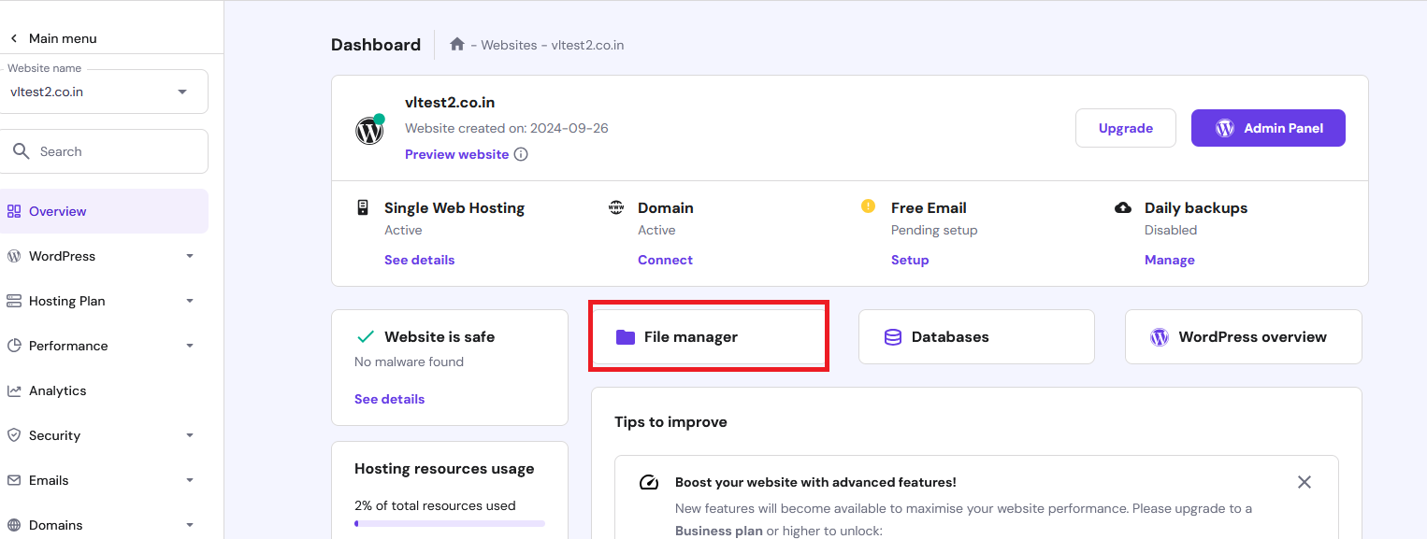
Task: Click the Daily backups cloud icon
Action: coord(1123,207)
